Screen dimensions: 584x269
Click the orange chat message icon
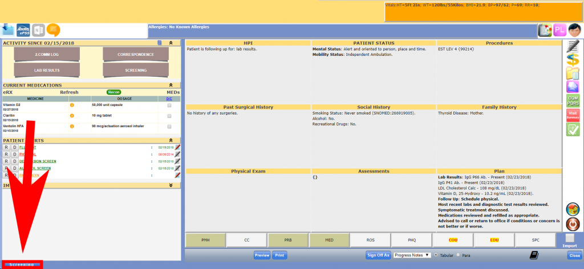pos(53,30)
